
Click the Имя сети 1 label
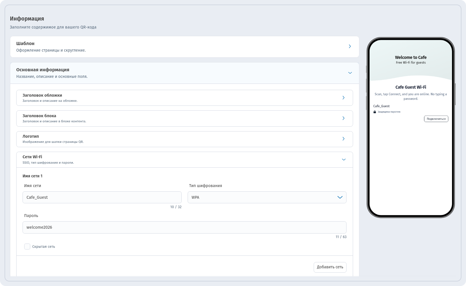pos(33,176)
